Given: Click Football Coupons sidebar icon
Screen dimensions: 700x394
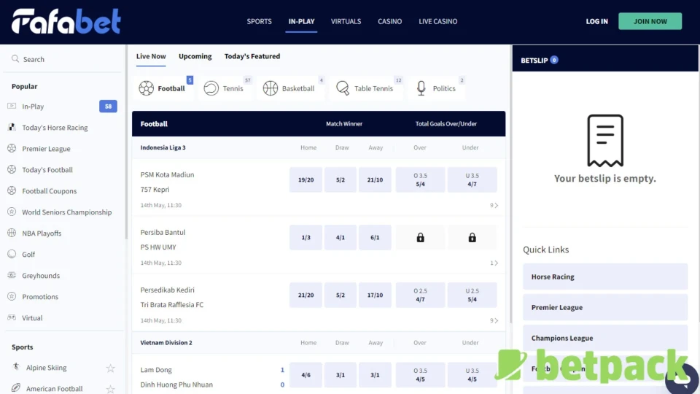Looking at the screenshot, I should (x=12, y=190).
